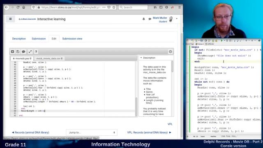The width and height of the screenshot is (263, 148).
Task: Select the Edit tab
Action: click(x=54, y=39)
